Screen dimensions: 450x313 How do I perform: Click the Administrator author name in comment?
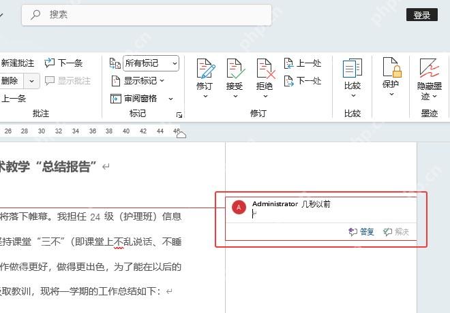tap(275, 204)
